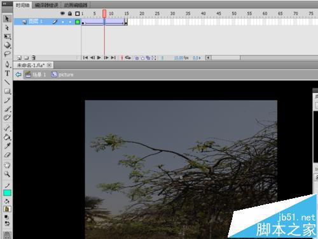Enable onion skin outlines
Viewport: 318px width, 239px height.
pyautogui.click(x=142, y=58)
